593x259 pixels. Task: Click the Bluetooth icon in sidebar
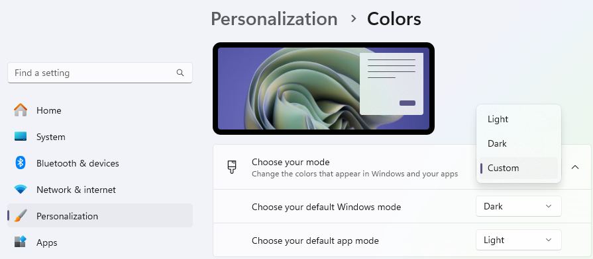point(21,163)
